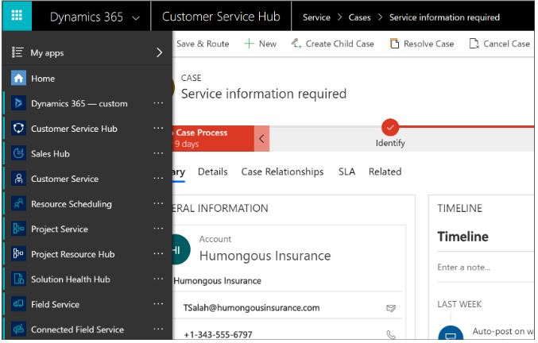Open more options for Project Resource Hub
This screenshot has width=538, height=343.
pyautogui.click(x=158, y=253)
